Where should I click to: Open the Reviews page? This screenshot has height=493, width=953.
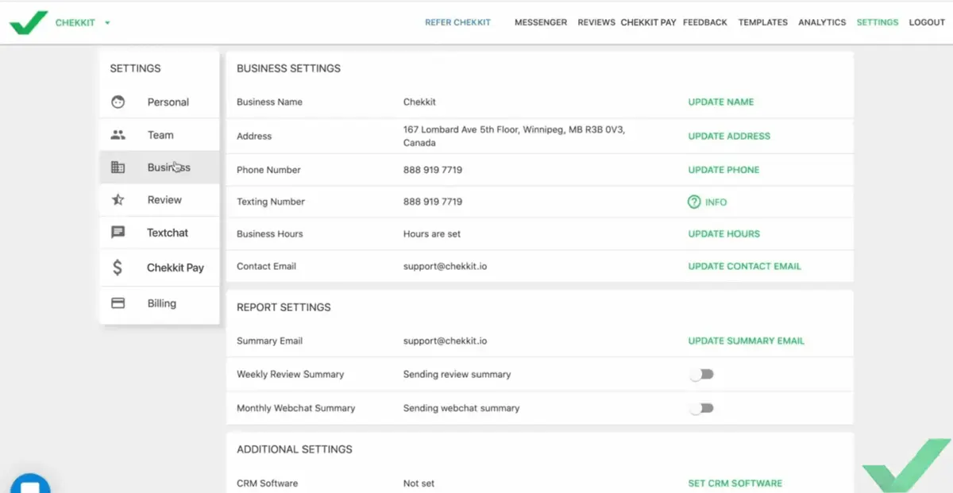[596, 22]
